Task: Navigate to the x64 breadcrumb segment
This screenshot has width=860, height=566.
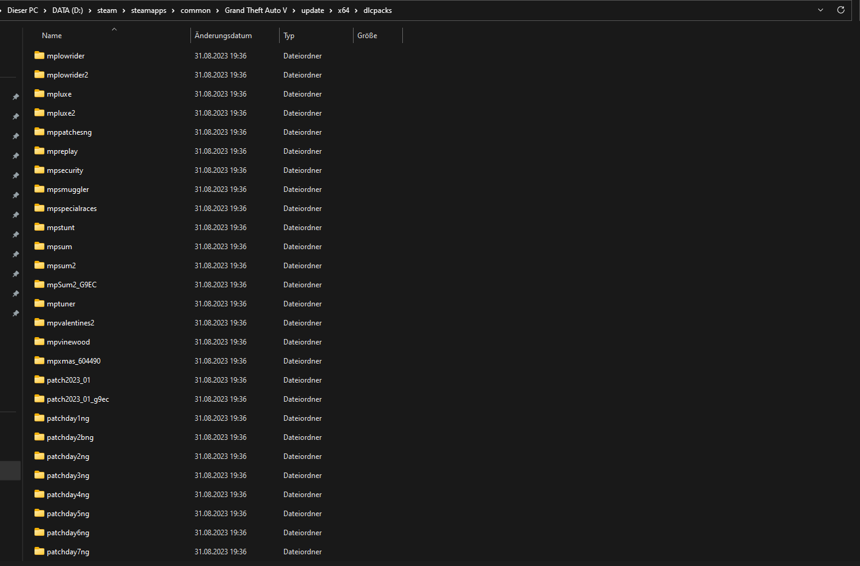Action: (343, 10)
